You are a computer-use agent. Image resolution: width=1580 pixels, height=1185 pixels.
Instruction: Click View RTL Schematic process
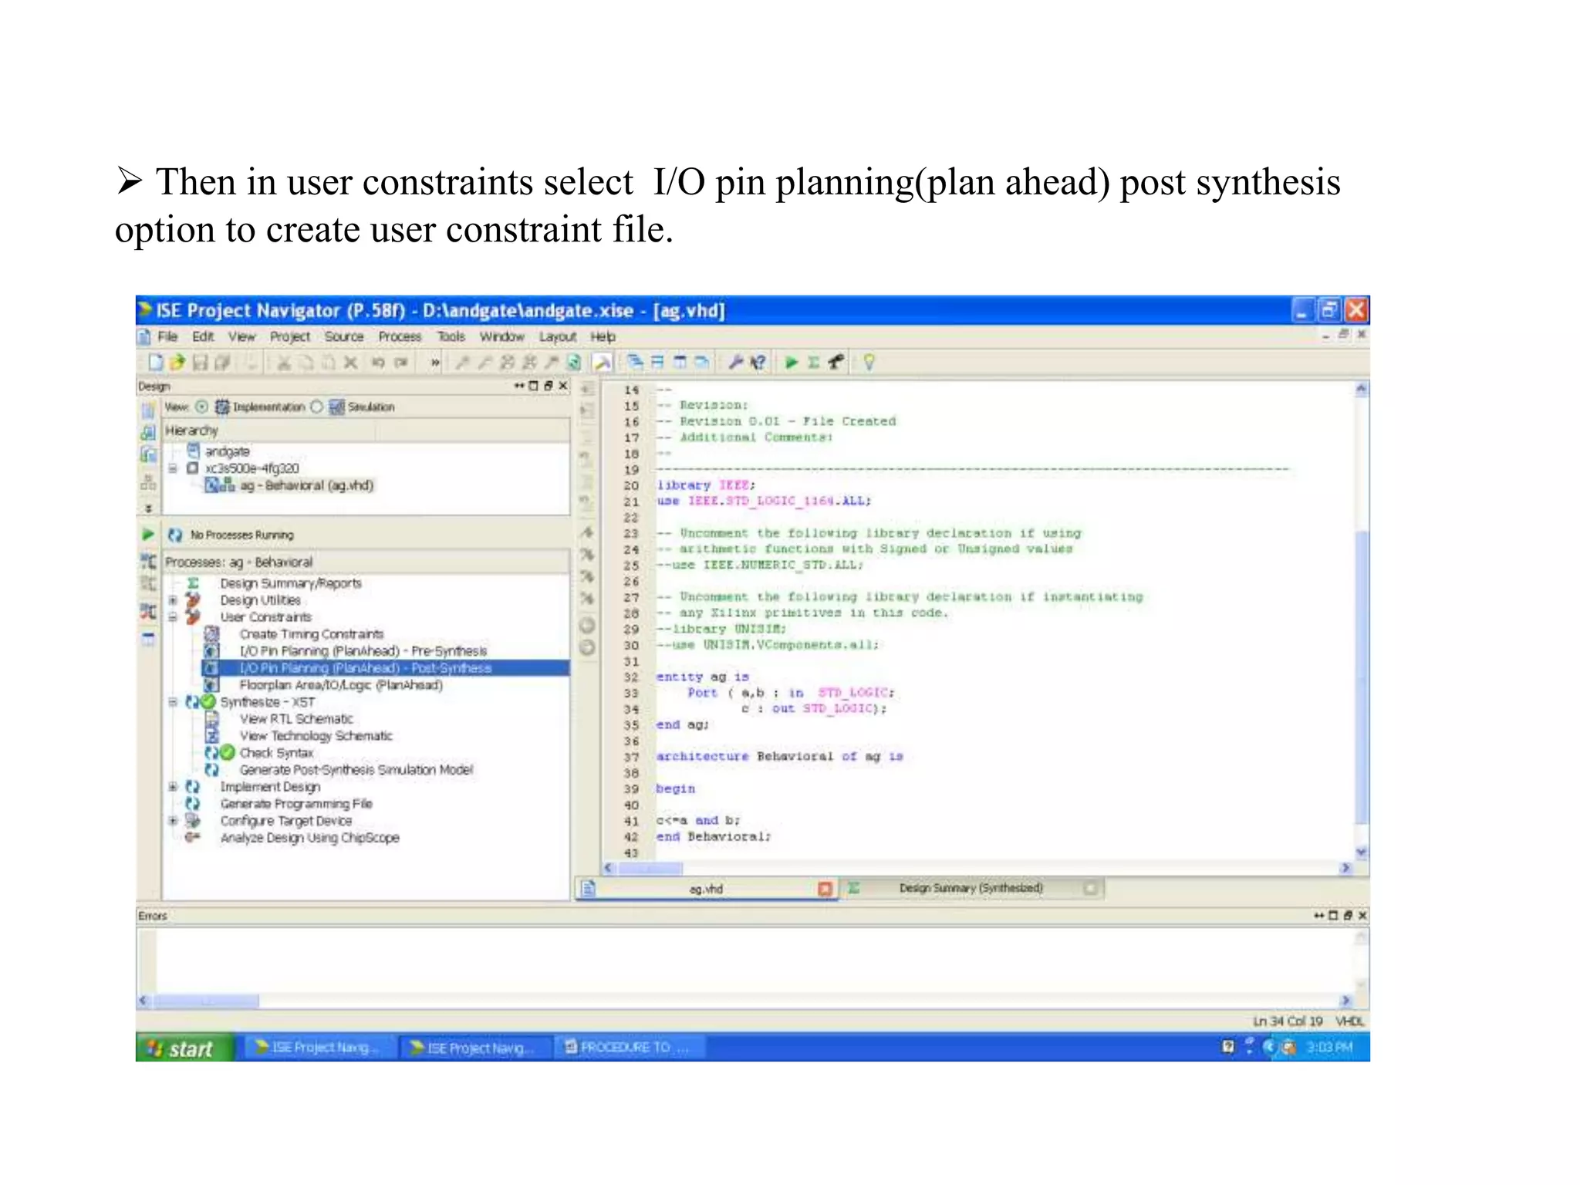(296, 719)
